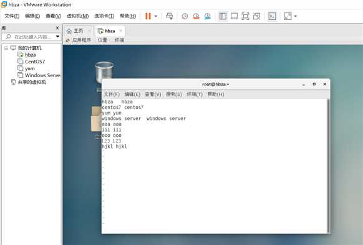The image size is (363, 245).
Task: Open the 虚拟机(M) menu
Action: pos(77,16)
